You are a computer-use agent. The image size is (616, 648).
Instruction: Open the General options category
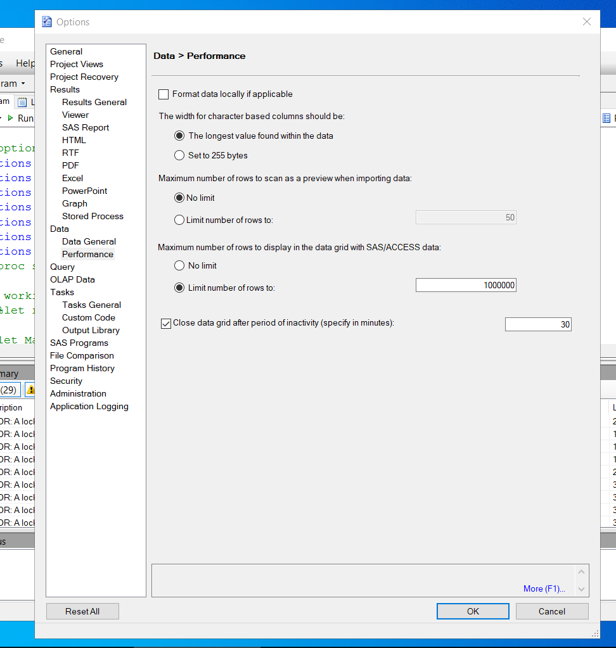click(x=66, y=51)
